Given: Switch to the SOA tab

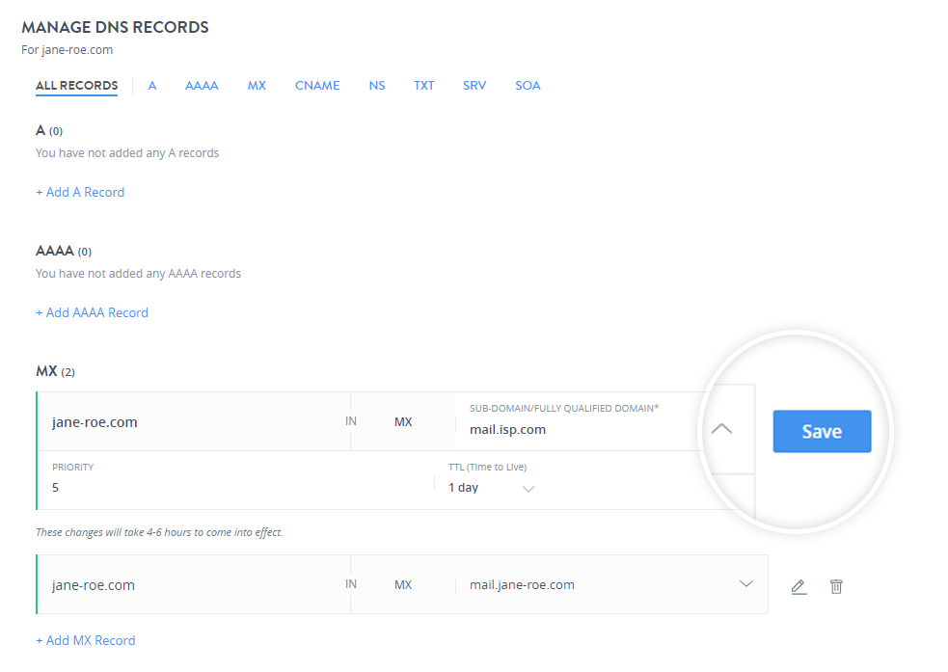Looking at the screenshot, I should click(x=528, y=86).
